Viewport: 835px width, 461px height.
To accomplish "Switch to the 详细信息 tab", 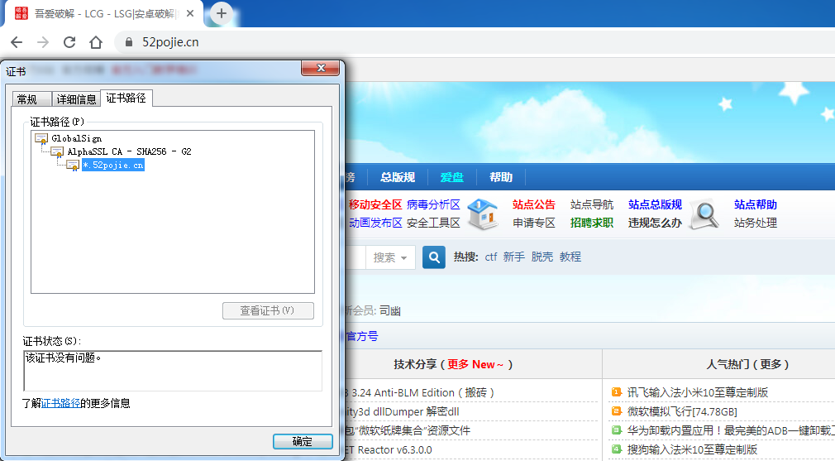I will coord(76,99).
